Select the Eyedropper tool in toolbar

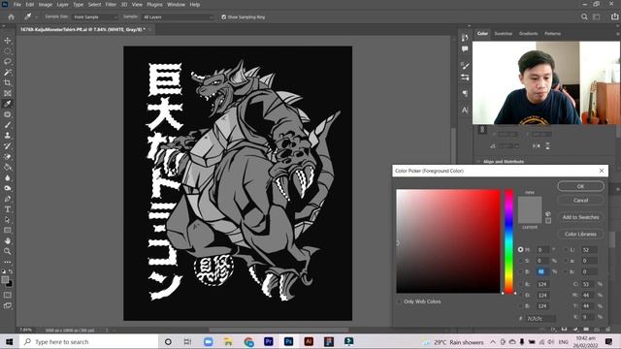tap(8, 104)
